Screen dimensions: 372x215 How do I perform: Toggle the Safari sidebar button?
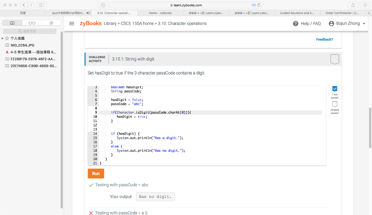click(x=41, y=5)
